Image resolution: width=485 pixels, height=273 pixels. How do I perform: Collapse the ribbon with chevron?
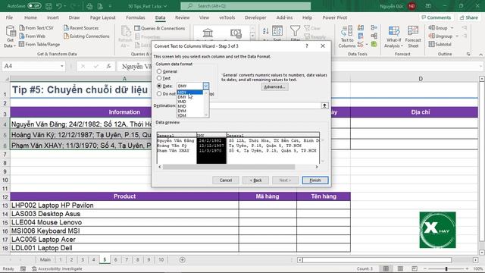pyautogui.click(x=480, y=54)
